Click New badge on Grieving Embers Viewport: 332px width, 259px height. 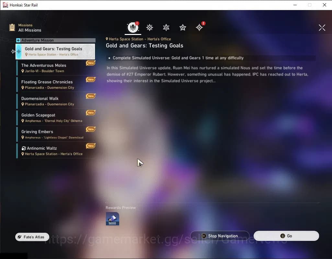coord(91,129)
